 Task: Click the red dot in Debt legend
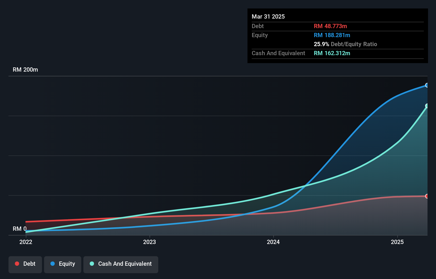pos(17,264)
